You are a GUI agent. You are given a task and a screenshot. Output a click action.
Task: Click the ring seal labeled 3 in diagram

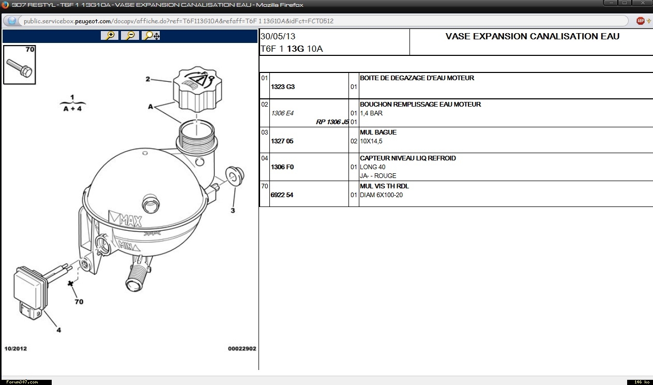(232, 176)
